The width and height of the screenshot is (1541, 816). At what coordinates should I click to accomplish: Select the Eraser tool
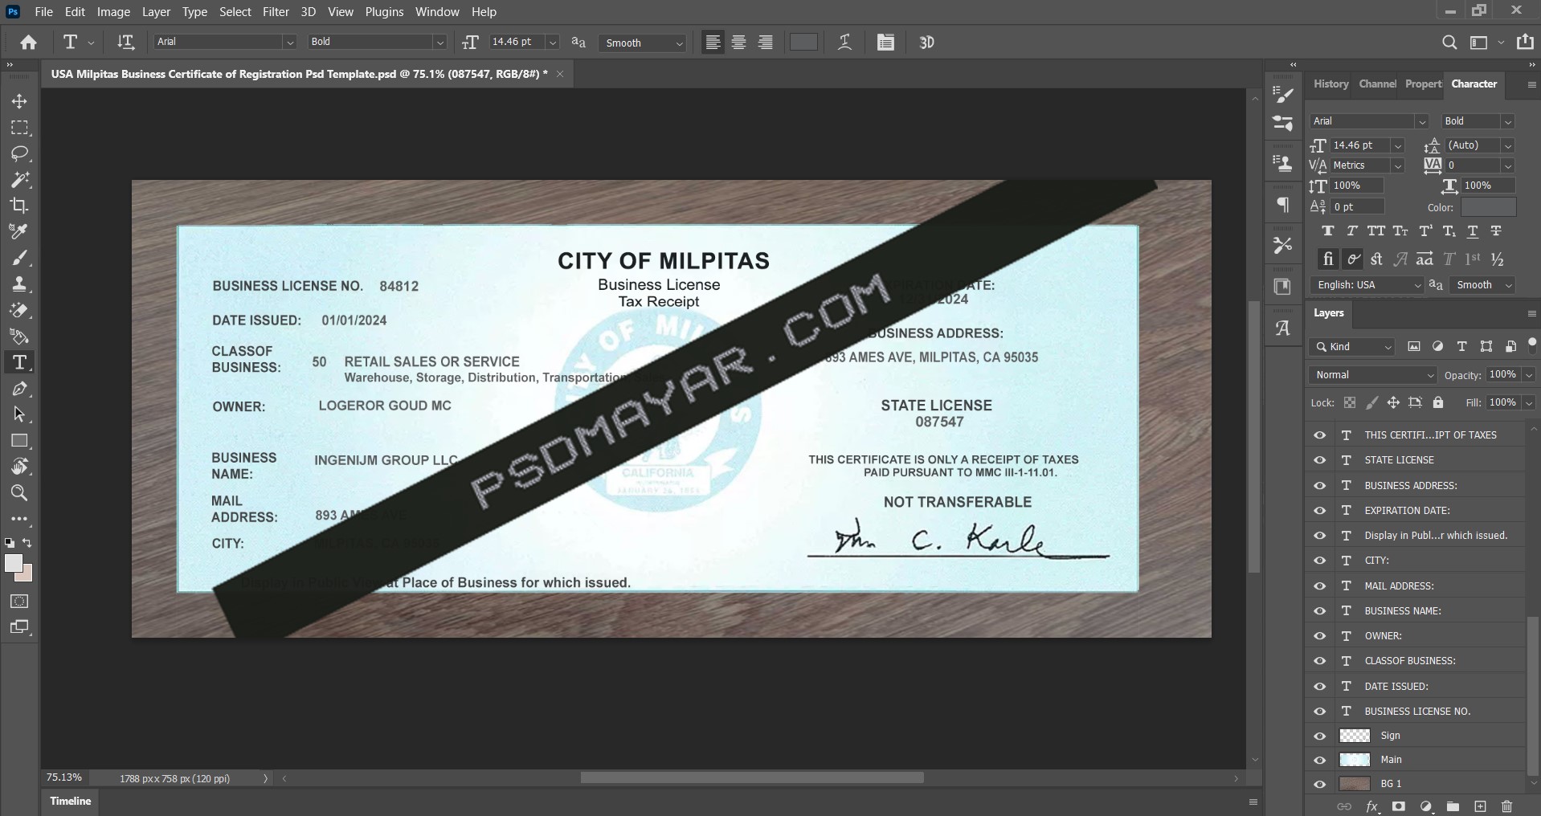tap(19, 310)
